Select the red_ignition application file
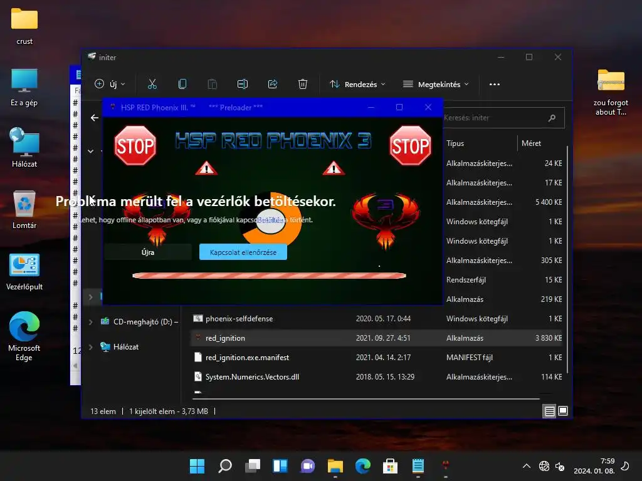The width and height of the screenshot is (642, 481). (x=377, y=338)
